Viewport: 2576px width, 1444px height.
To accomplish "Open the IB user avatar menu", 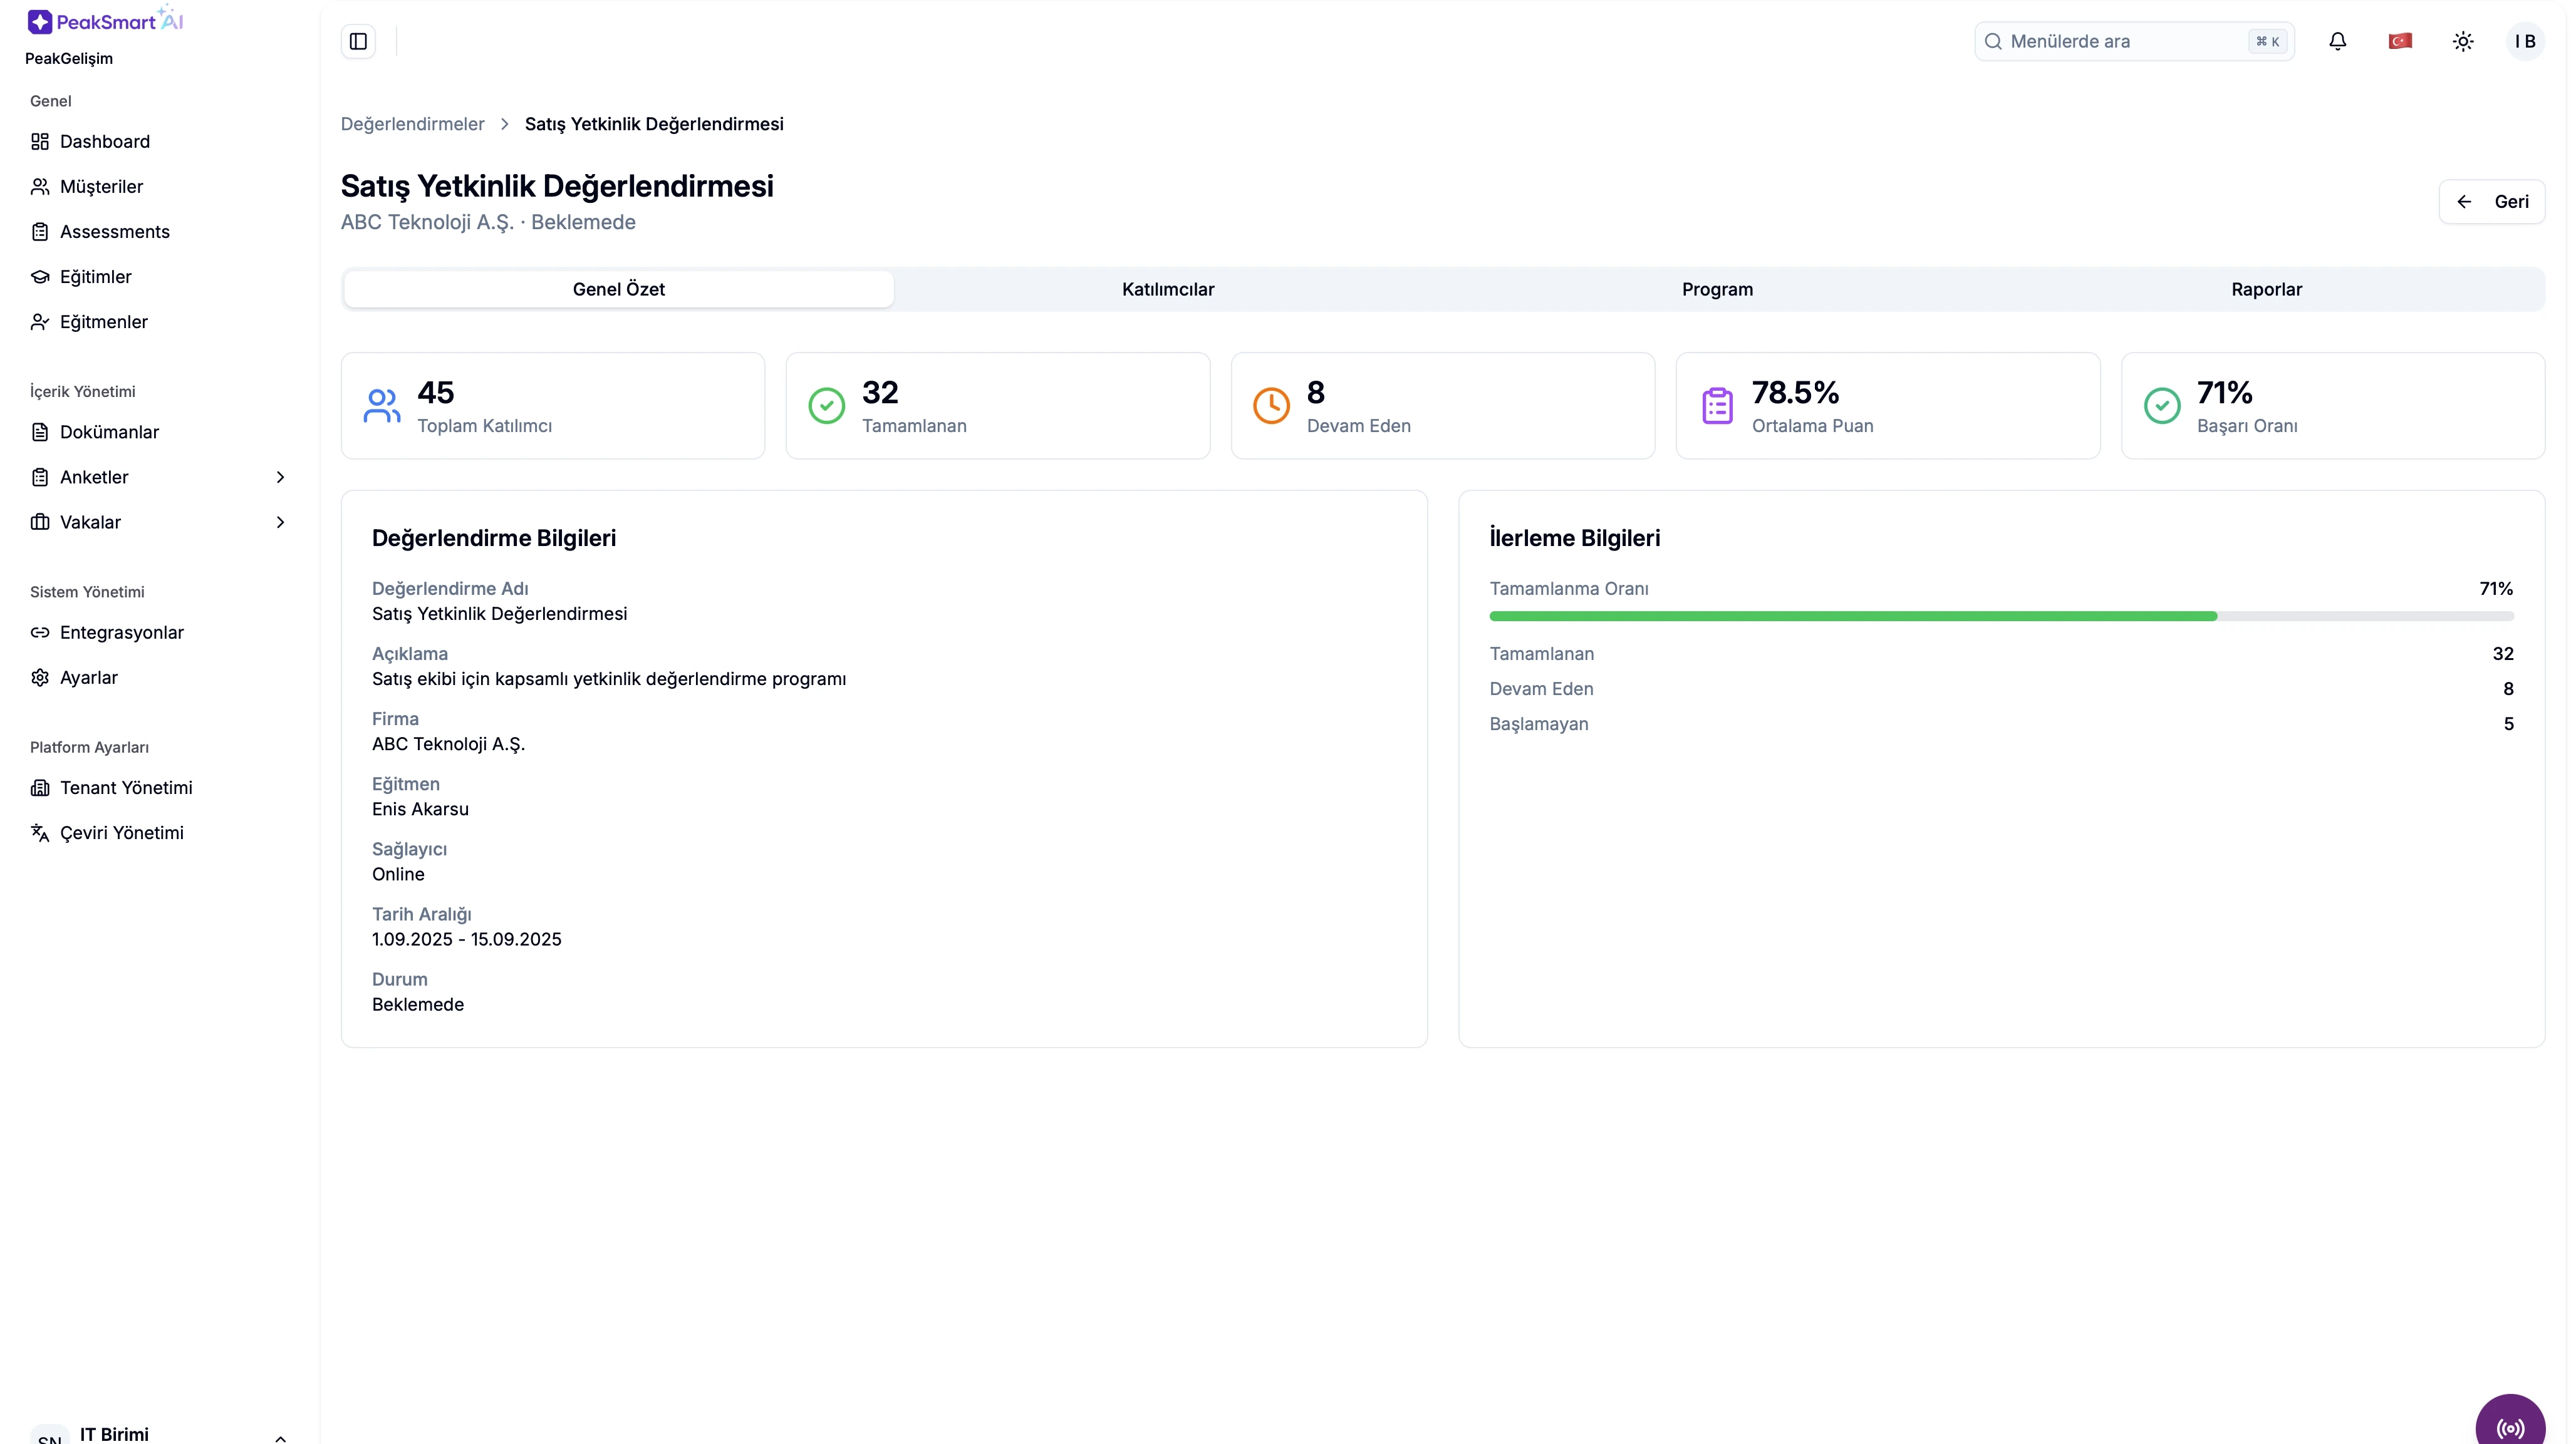I will point(2524,41).
